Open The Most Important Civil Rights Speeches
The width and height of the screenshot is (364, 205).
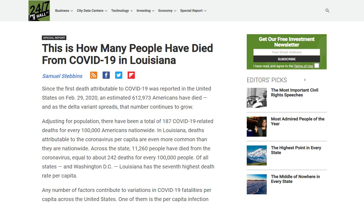click(294, 93)
